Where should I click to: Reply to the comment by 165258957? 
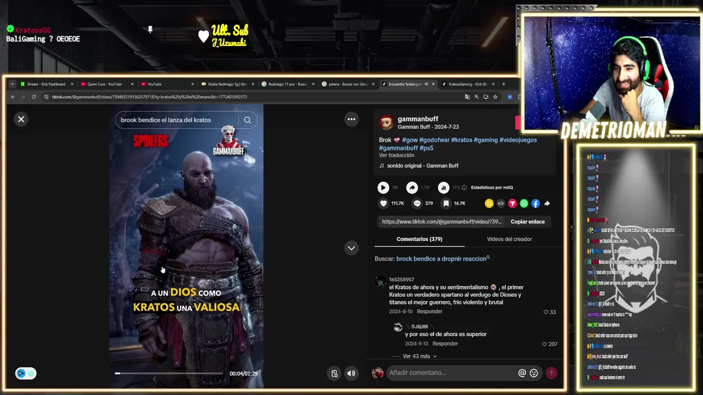point(429,311)
